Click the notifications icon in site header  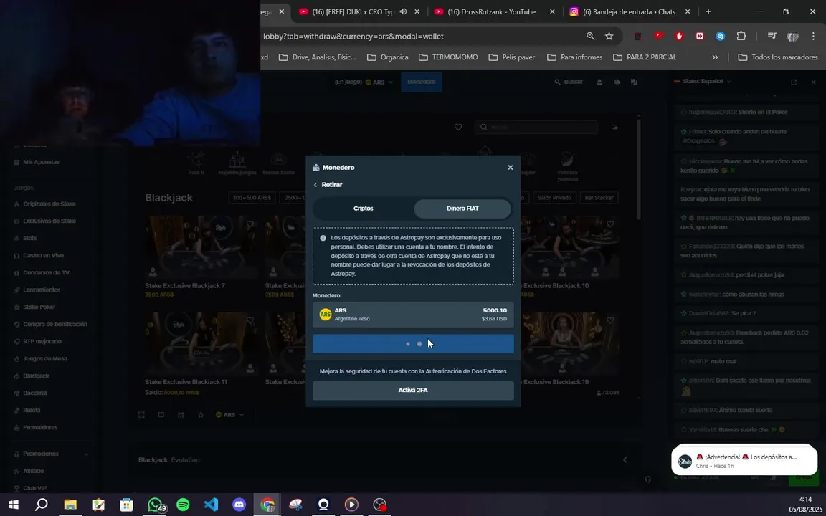(617, 82)
